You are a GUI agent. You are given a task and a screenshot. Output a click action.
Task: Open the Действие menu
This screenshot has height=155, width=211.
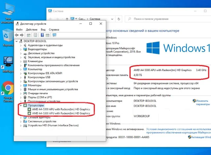32,29
